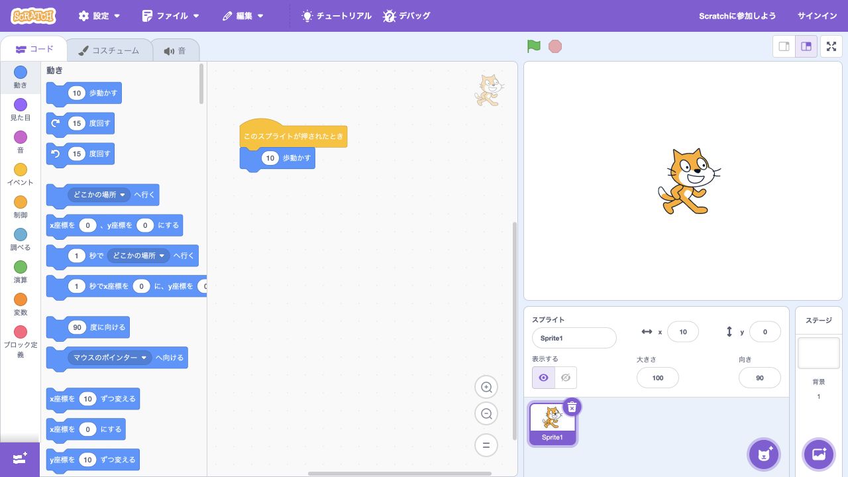Select the 演算 block category
This screenshot has height=477, width=848.
click(x=21, y=272)
